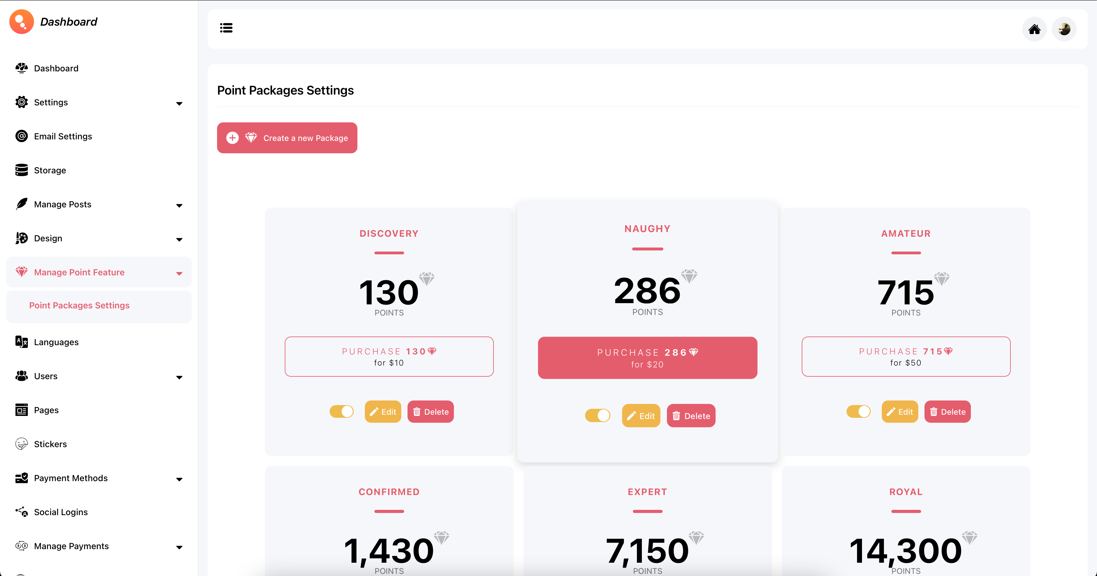Click the Languages sidebar icon
The width and height of the screenshot is (1097, 576).
pyautogui.click(x=21, y=342)
